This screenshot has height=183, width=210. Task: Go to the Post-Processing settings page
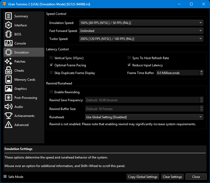pos(26,98)
